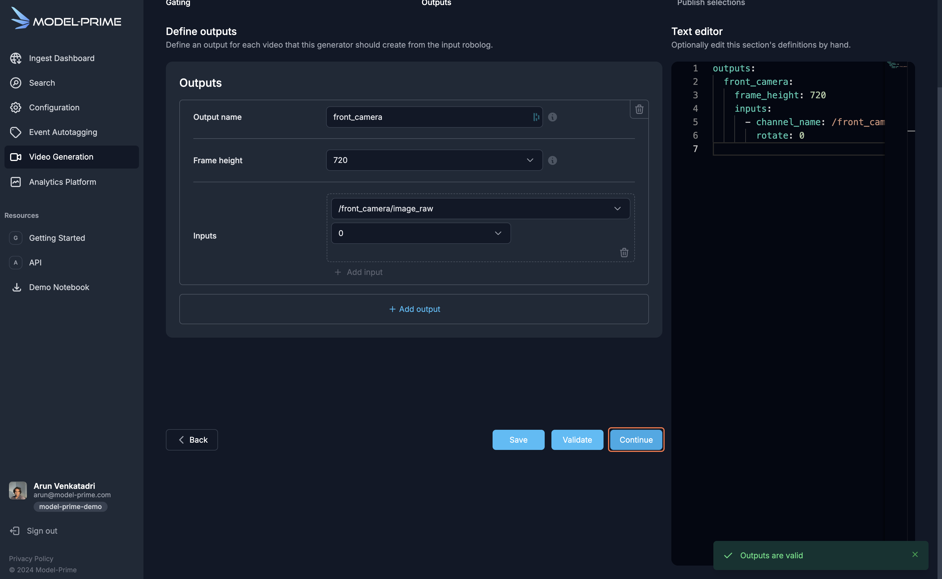Open the /front_camera/image_raw channel dropdown
942x579 pixels.
point(481,208)
